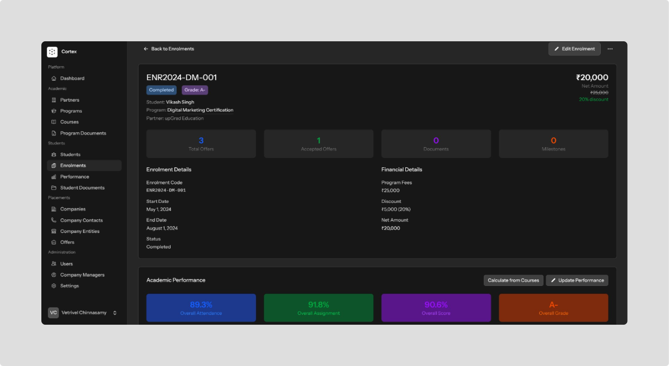
Task: Click the Company Managers icon
Action: pyautogui.click(x=54, y=275)
